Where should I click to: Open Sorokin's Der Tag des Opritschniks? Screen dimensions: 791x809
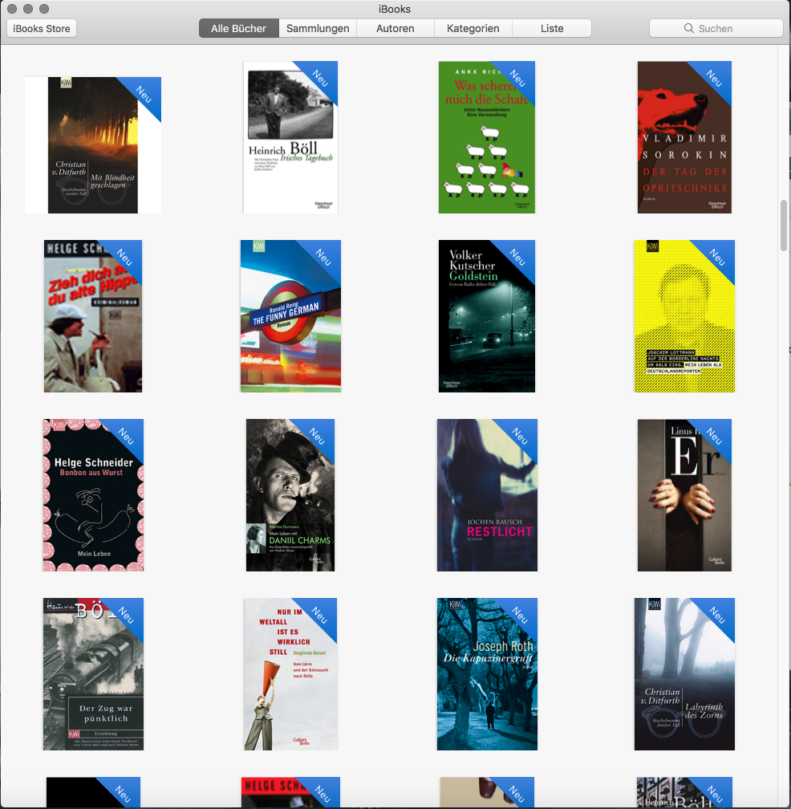point(684,137)
